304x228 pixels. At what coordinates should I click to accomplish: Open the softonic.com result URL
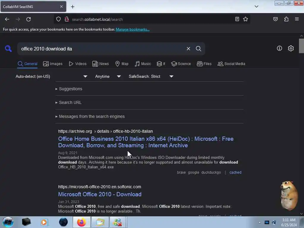(x=100, y=187)
